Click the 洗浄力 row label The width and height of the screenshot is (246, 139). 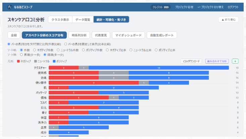[42, 122]
